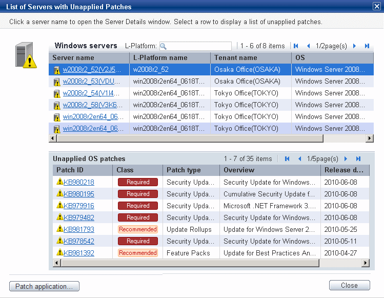Sort patches by Patch ID header
This screenshot has height=298, width=384.
(x=83, y=170)
